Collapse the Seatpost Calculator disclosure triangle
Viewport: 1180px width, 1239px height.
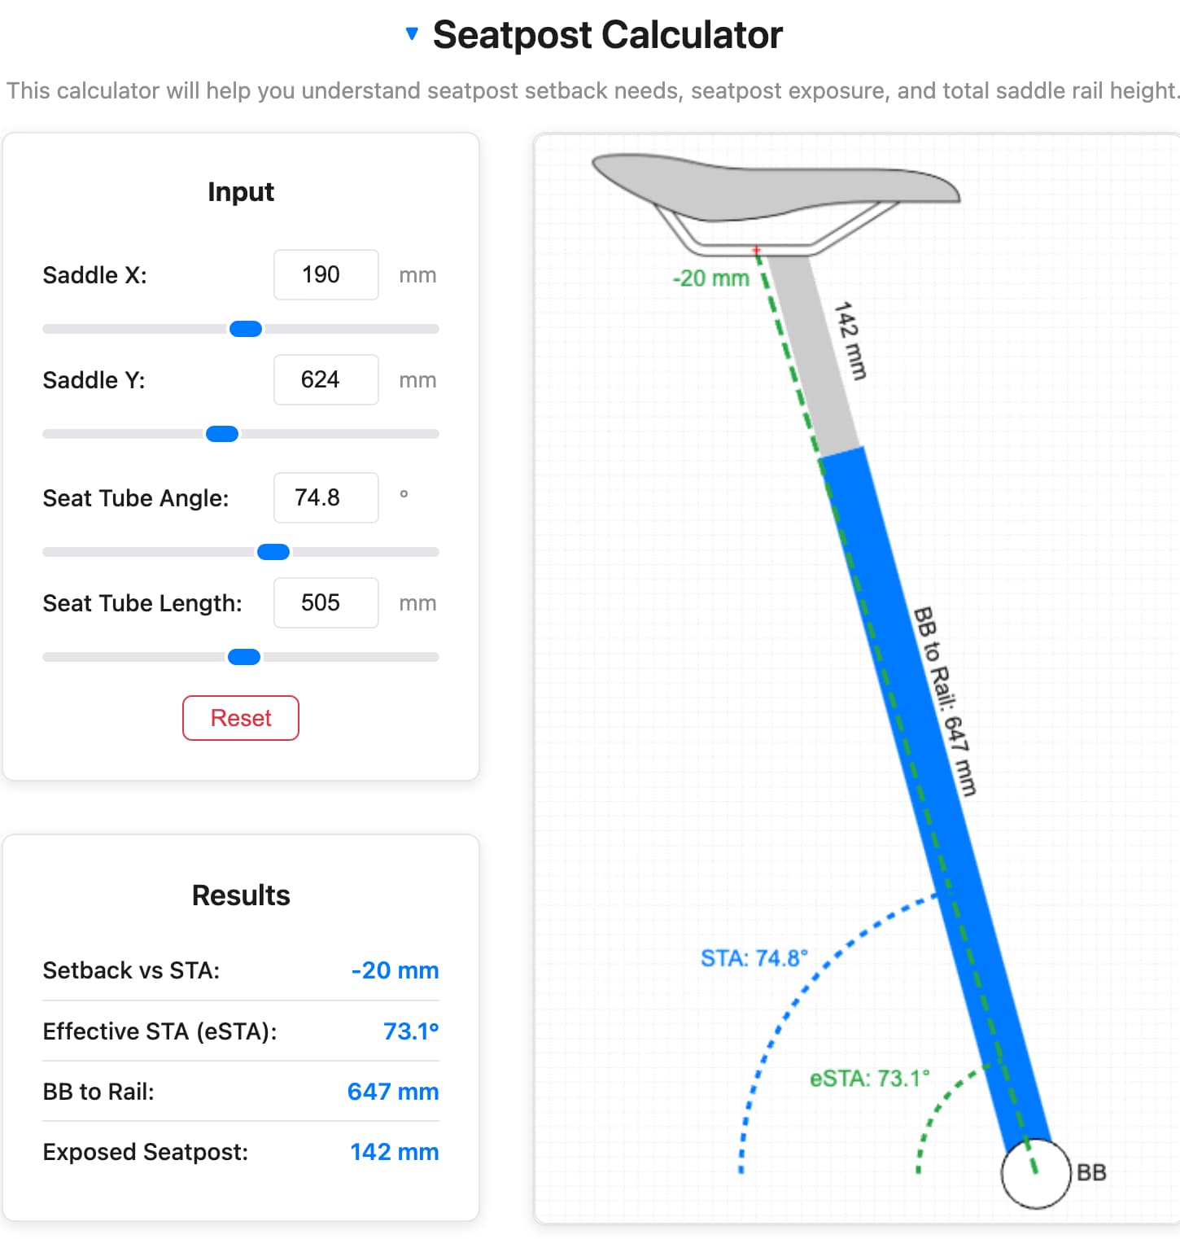click(x=412, y=34)
